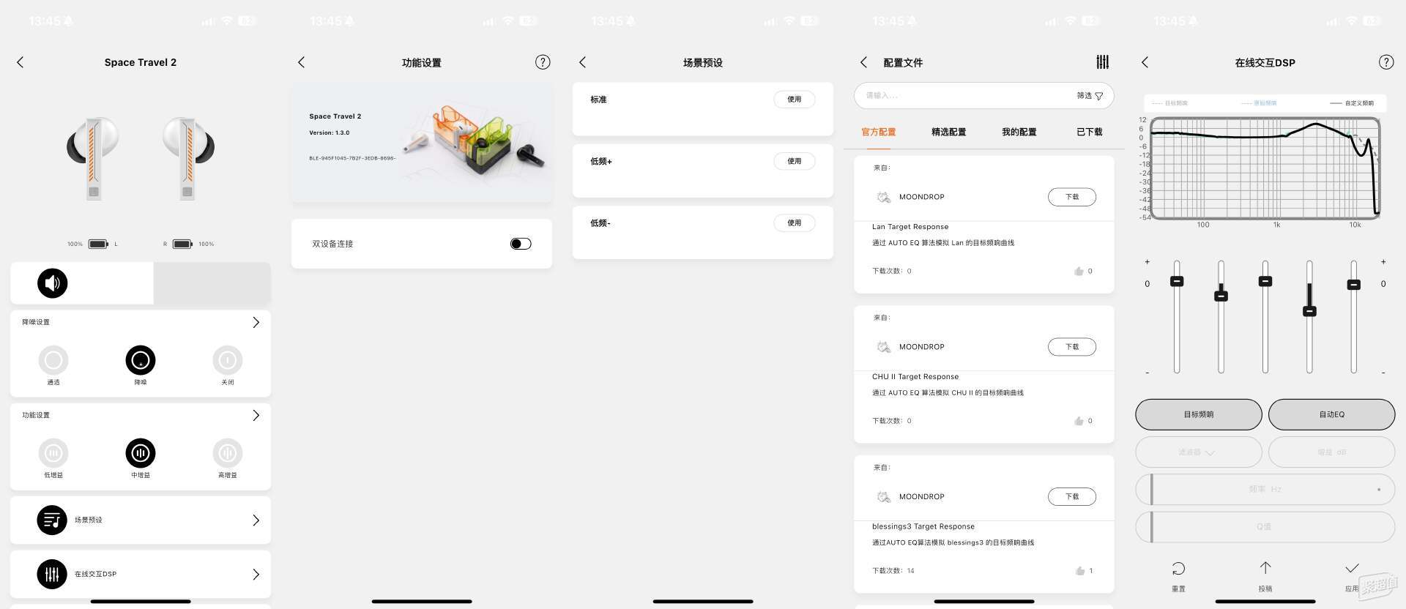Tap back arrow on 配置文件 screen

coord(863,62)
